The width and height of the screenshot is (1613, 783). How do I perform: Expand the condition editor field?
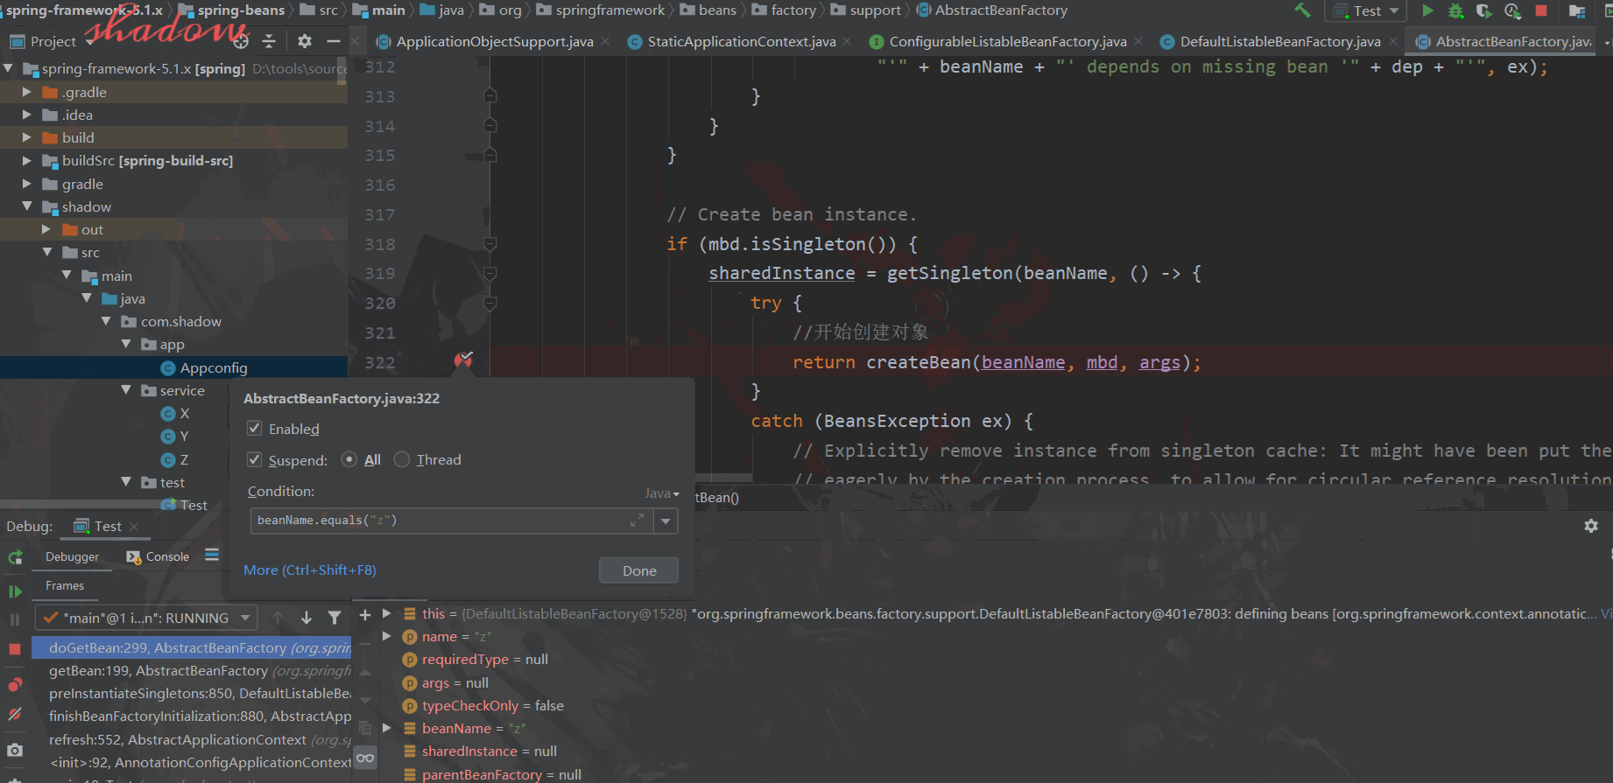637,521
